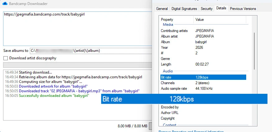Select the Copyright property row
This screenshot has height=132, width=272.
pos(203,118)
